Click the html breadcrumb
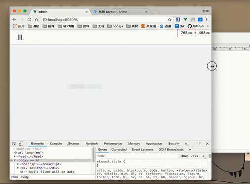The height and width of the screenshot is (184, 250). coord(15,177)
